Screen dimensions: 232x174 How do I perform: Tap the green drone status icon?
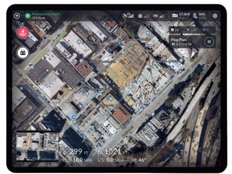pos(28,16)
